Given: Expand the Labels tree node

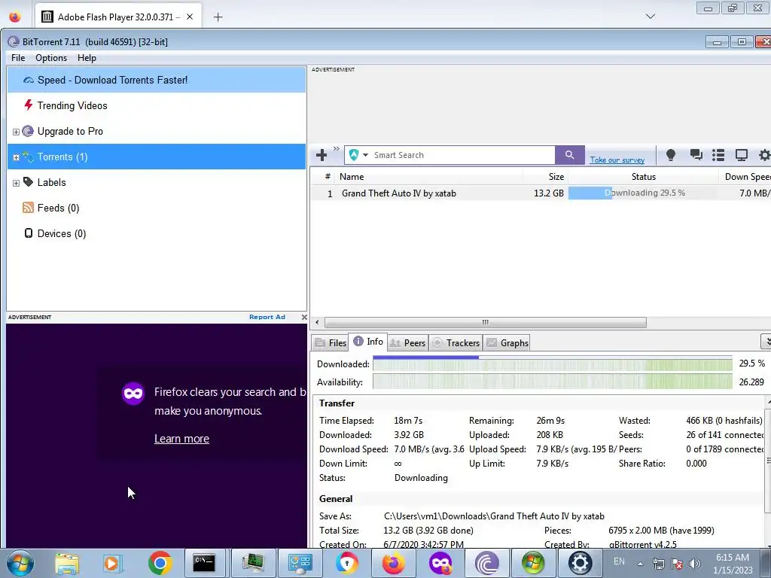Looking at the screenshot, I should tap(16, 183).
